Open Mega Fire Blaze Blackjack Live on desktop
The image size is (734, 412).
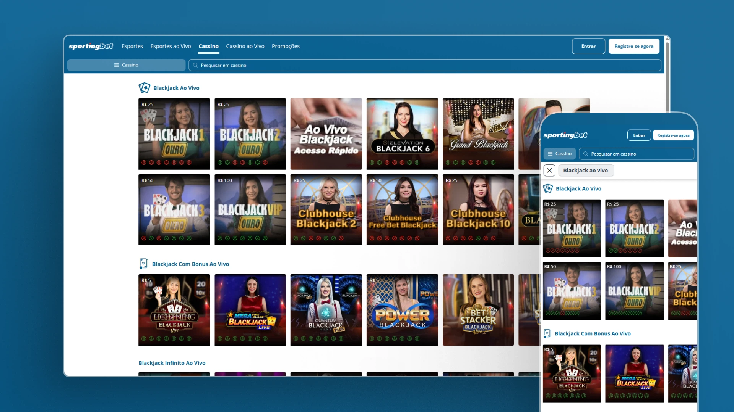pos(250,310)
